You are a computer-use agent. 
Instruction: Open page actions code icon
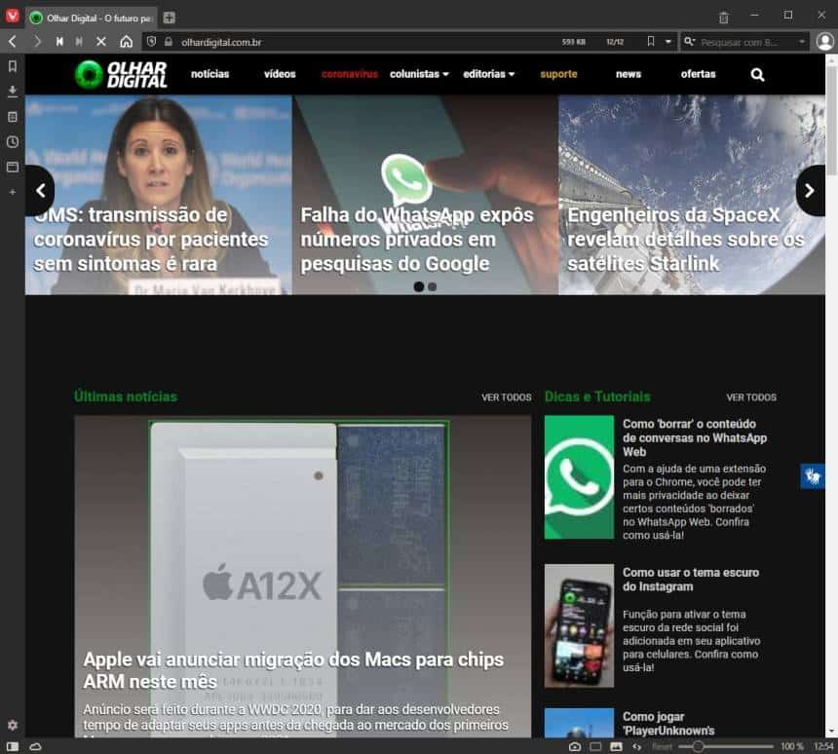[x=636, y=746]
